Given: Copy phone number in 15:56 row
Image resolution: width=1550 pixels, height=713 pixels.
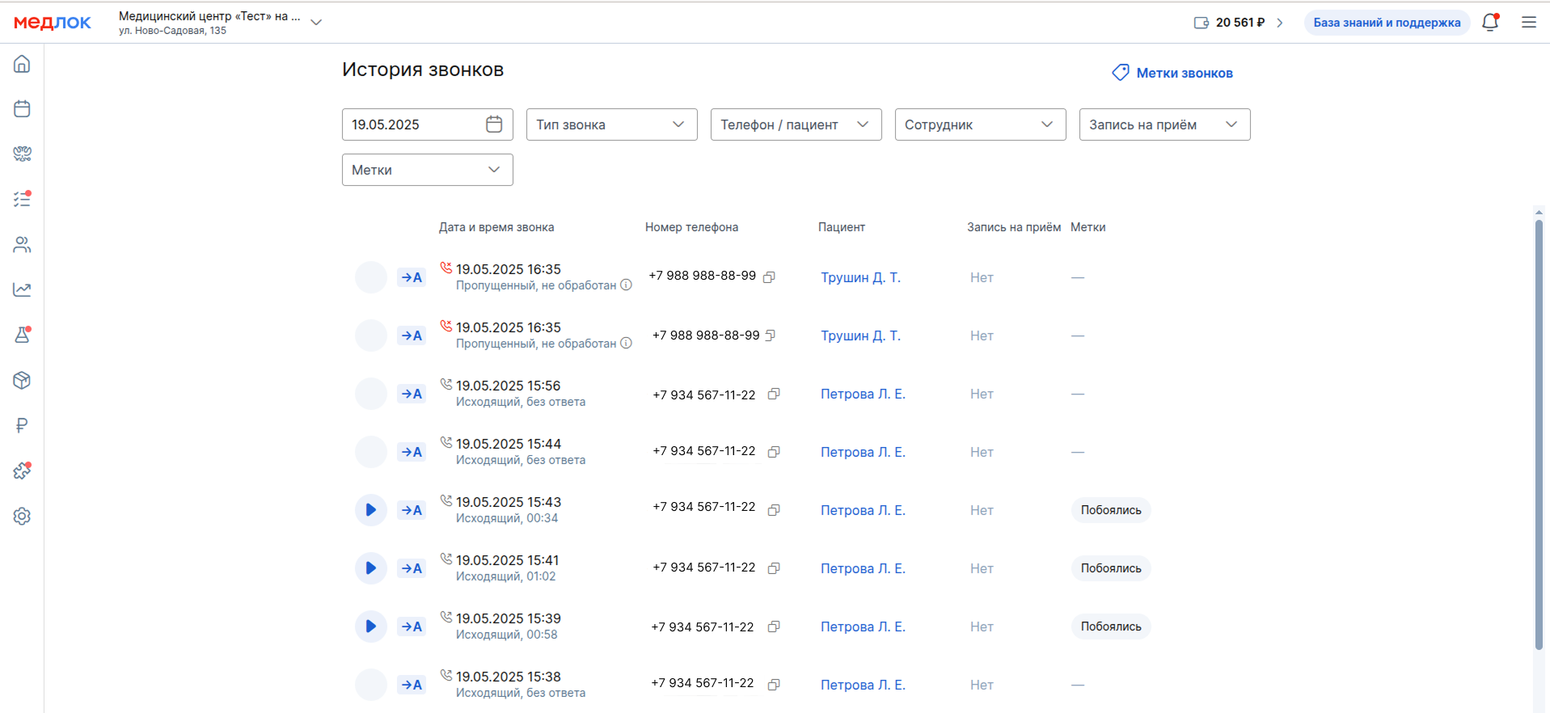Looking at the screenshot, I should click(774, 394).
